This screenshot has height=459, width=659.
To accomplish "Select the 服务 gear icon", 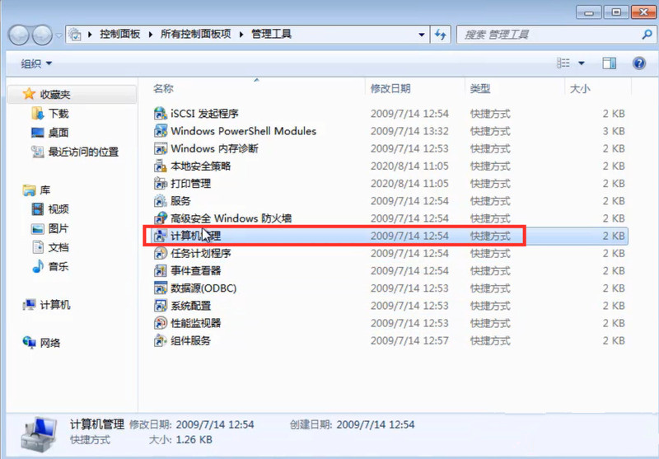I will [161, 201].
